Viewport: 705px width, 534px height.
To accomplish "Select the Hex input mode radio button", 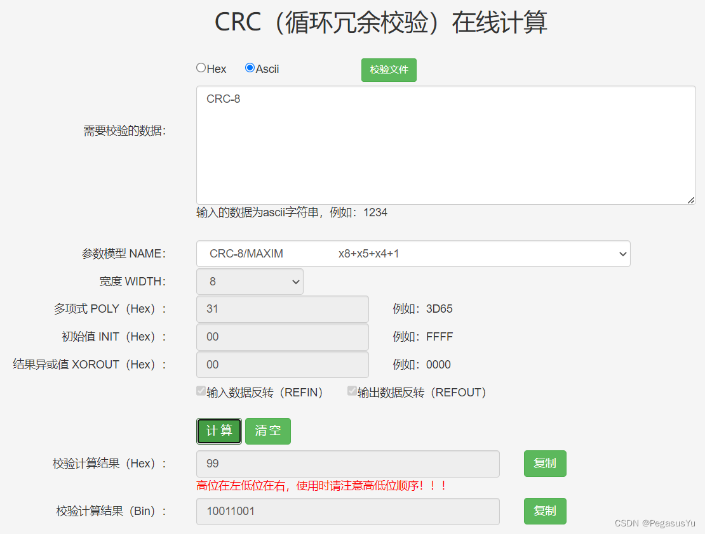I will point(201,67).
